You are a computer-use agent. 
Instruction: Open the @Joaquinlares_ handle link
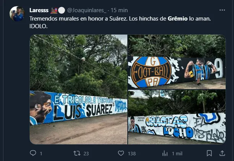[87, 10]
